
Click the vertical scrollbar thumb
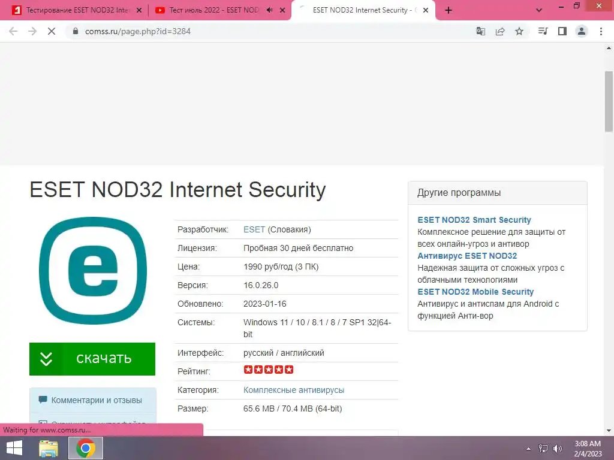tap(609, 102)
